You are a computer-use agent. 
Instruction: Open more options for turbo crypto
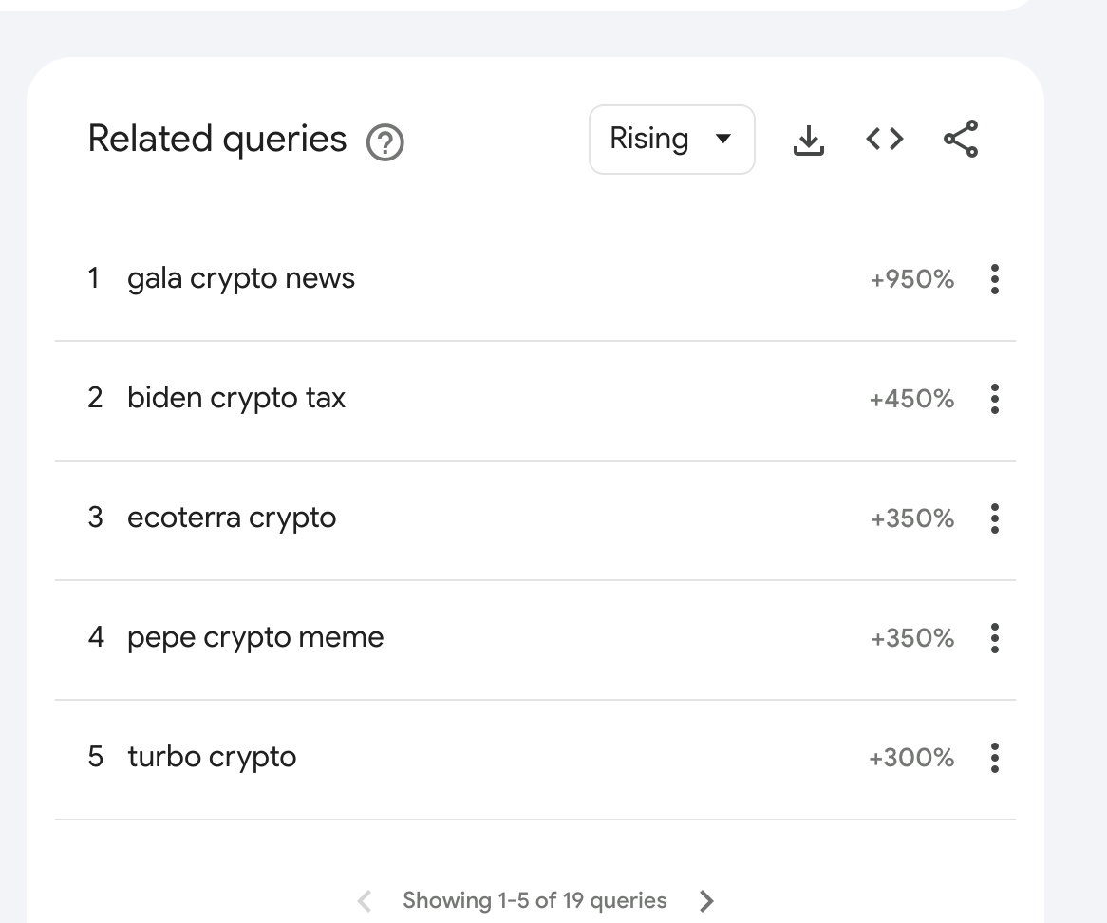click(995, 758)
